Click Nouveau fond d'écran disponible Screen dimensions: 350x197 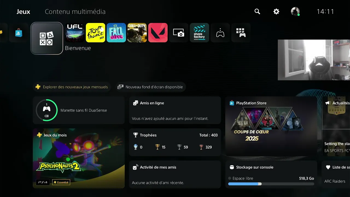click(151, 87)
